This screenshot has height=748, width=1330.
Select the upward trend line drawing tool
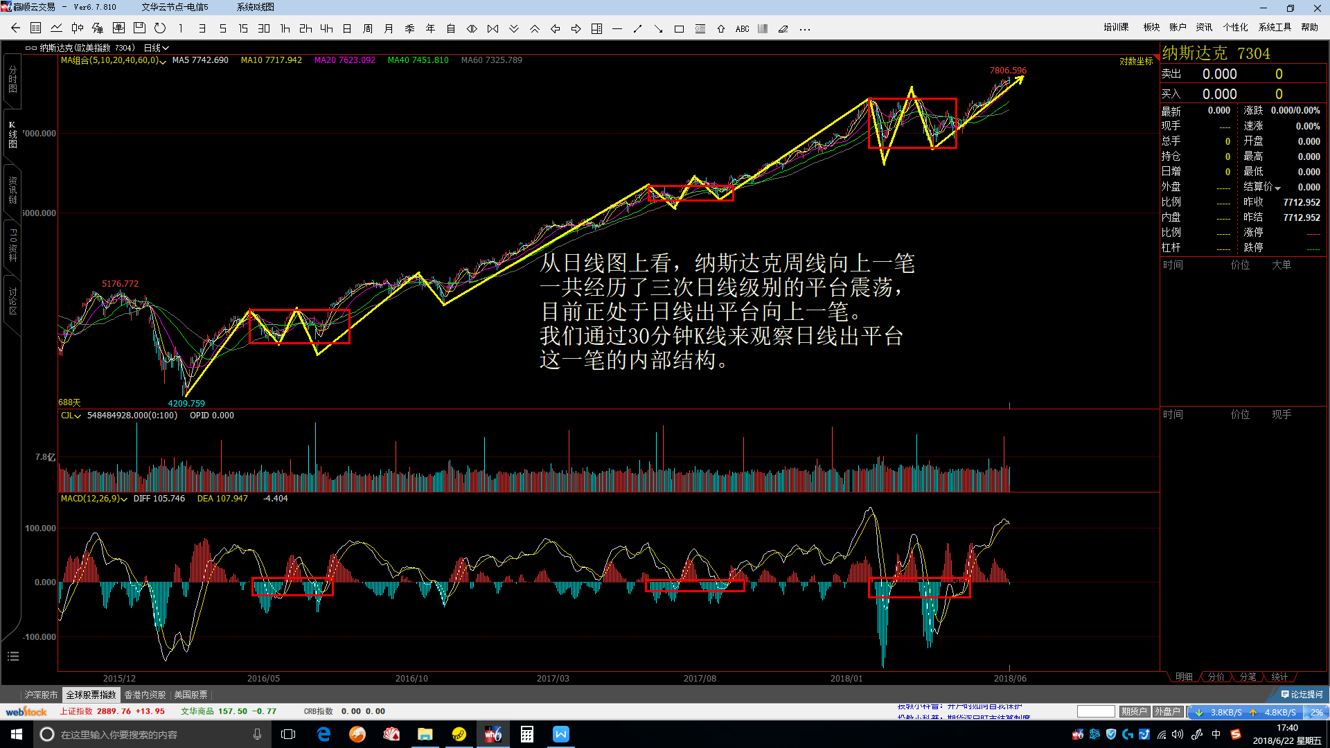coord(638,28)
